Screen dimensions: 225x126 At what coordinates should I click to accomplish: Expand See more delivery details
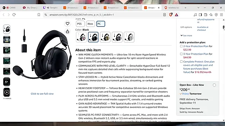coord(186,35)
